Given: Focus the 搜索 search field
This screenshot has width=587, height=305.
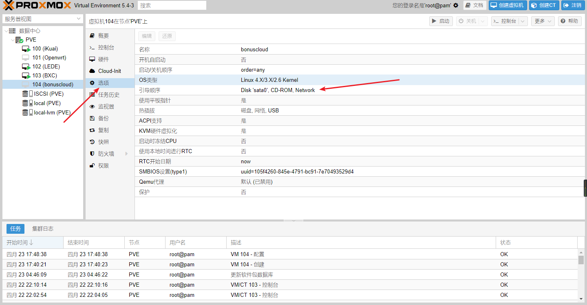Looking at the screenshot, I should (x=172, y=5).
